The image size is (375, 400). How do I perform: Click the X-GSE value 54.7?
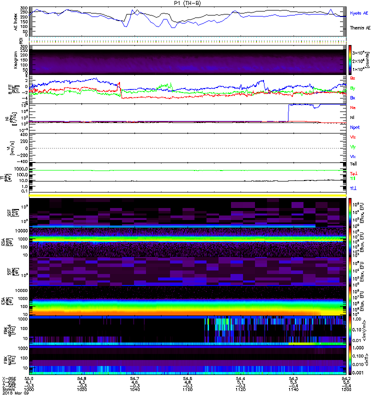(x=134, y=378)
